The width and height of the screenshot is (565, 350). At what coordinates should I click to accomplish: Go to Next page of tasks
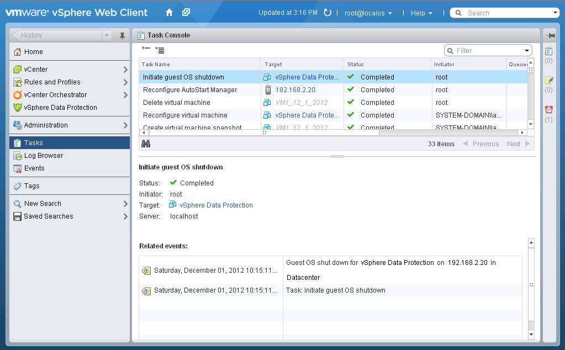point(518,144)
